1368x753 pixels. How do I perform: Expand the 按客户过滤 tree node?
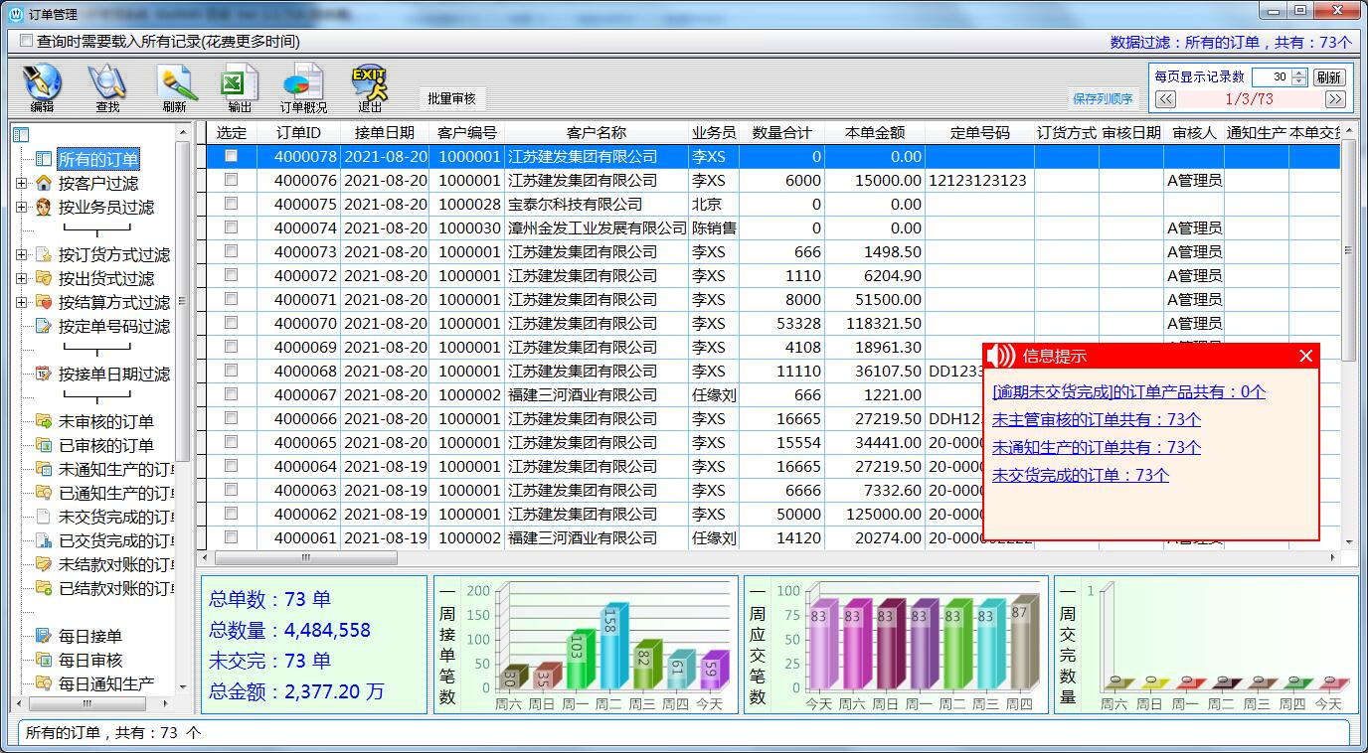(x=22, y=183)
